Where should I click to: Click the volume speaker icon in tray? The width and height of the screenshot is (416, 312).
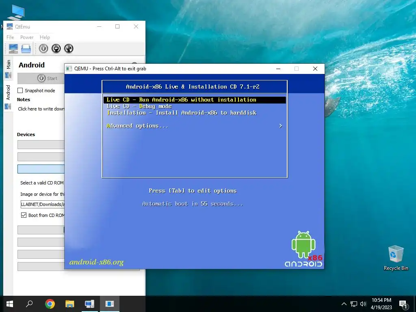(363, 304)
